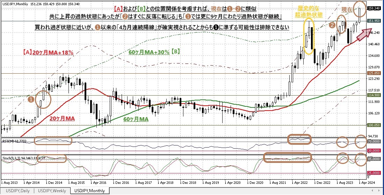Click the Stochastic 25.0000 level tag

(374, 173)
